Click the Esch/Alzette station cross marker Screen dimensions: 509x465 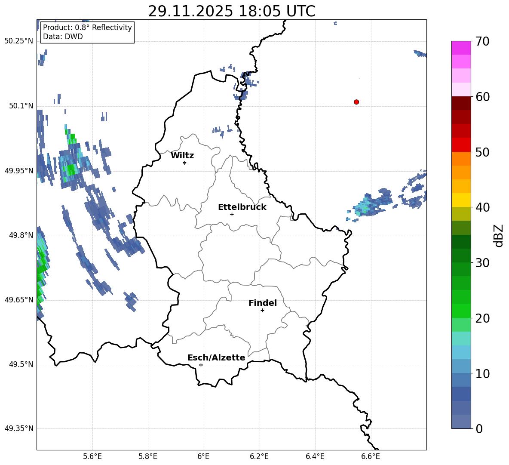201,365
